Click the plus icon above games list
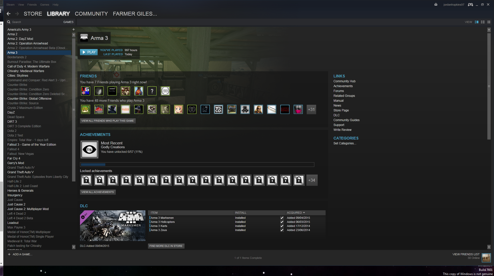 tap(74, 29)
